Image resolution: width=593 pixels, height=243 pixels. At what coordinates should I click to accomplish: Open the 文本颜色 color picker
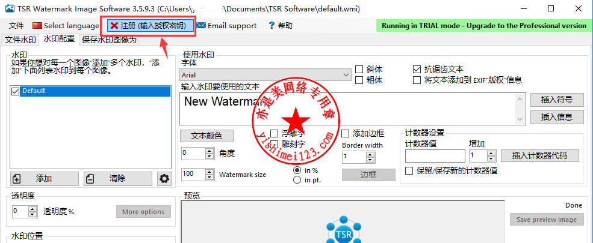(x=206, y=136)
